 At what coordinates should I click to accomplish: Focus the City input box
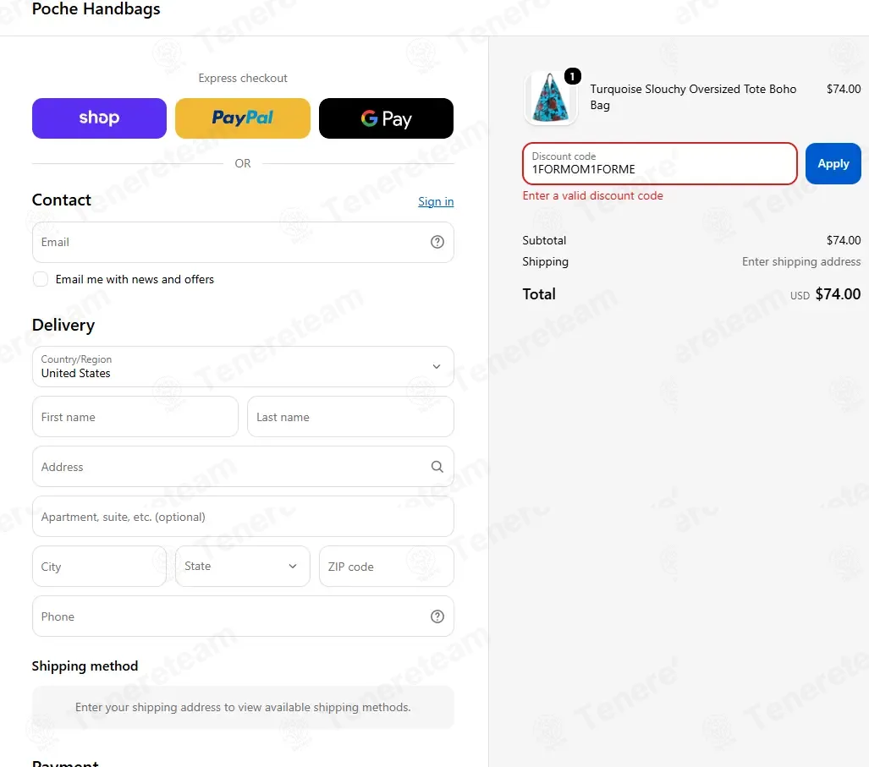[x=99, y=566]
